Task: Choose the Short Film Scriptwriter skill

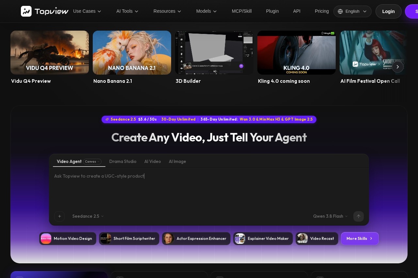Action: pyautogui.click(x=129, y=239)
